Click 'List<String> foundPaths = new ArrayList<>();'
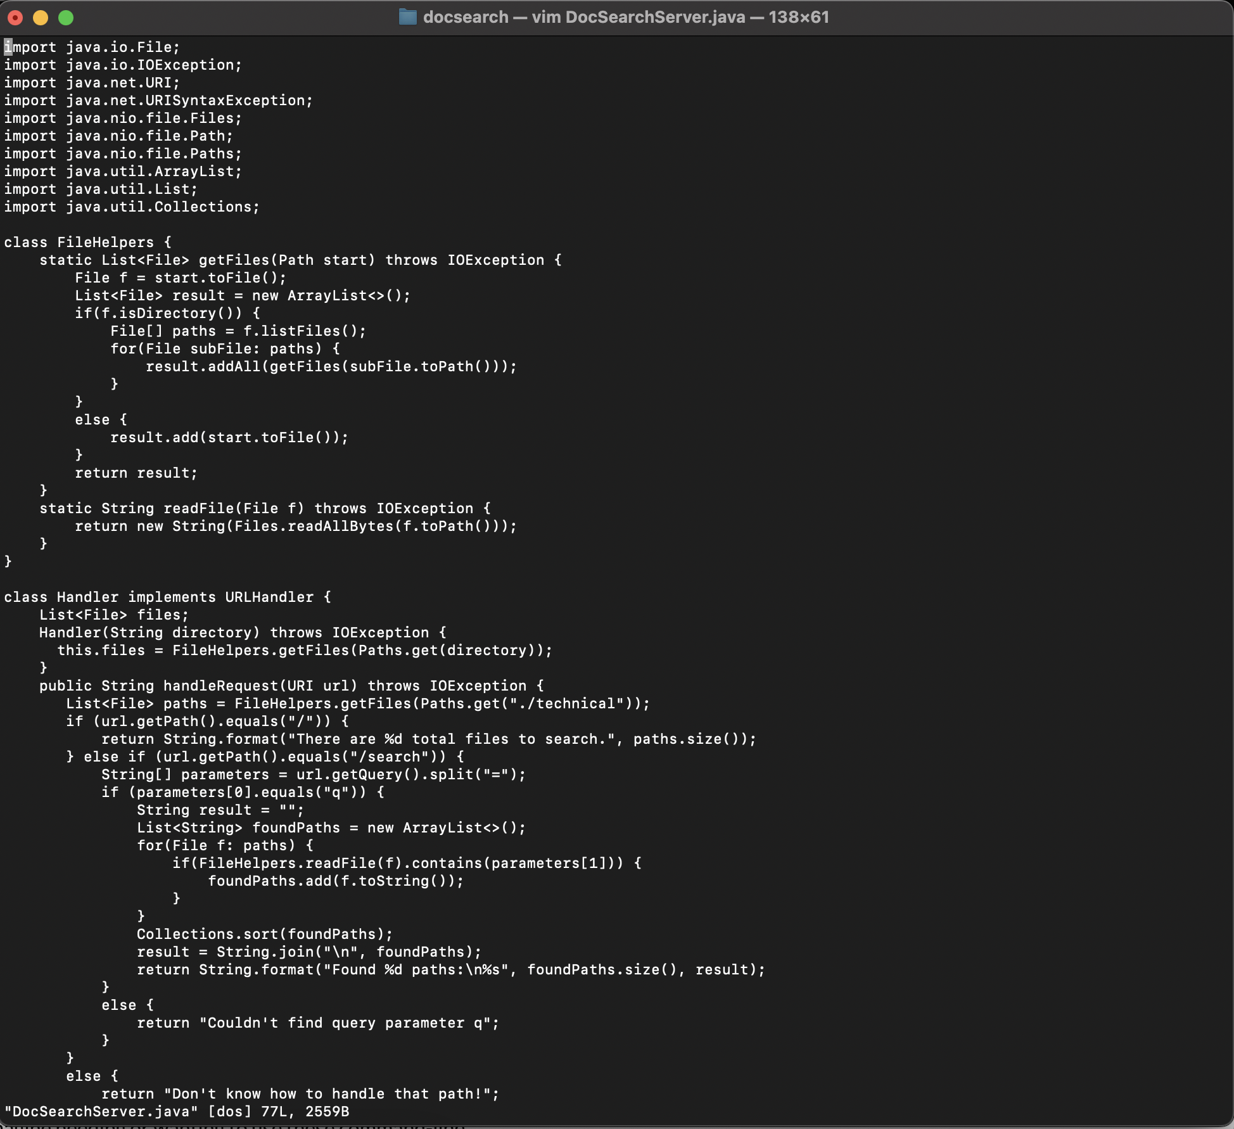1234x1129 pixels. pos(332,828)
